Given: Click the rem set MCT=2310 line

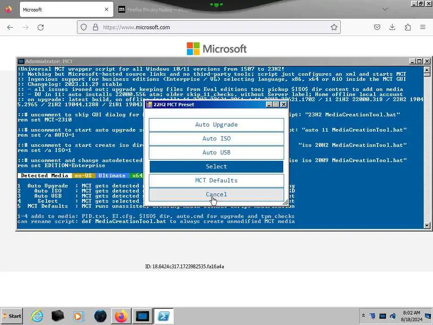Looking at the screenshot, I should click(x=44, y=120).
